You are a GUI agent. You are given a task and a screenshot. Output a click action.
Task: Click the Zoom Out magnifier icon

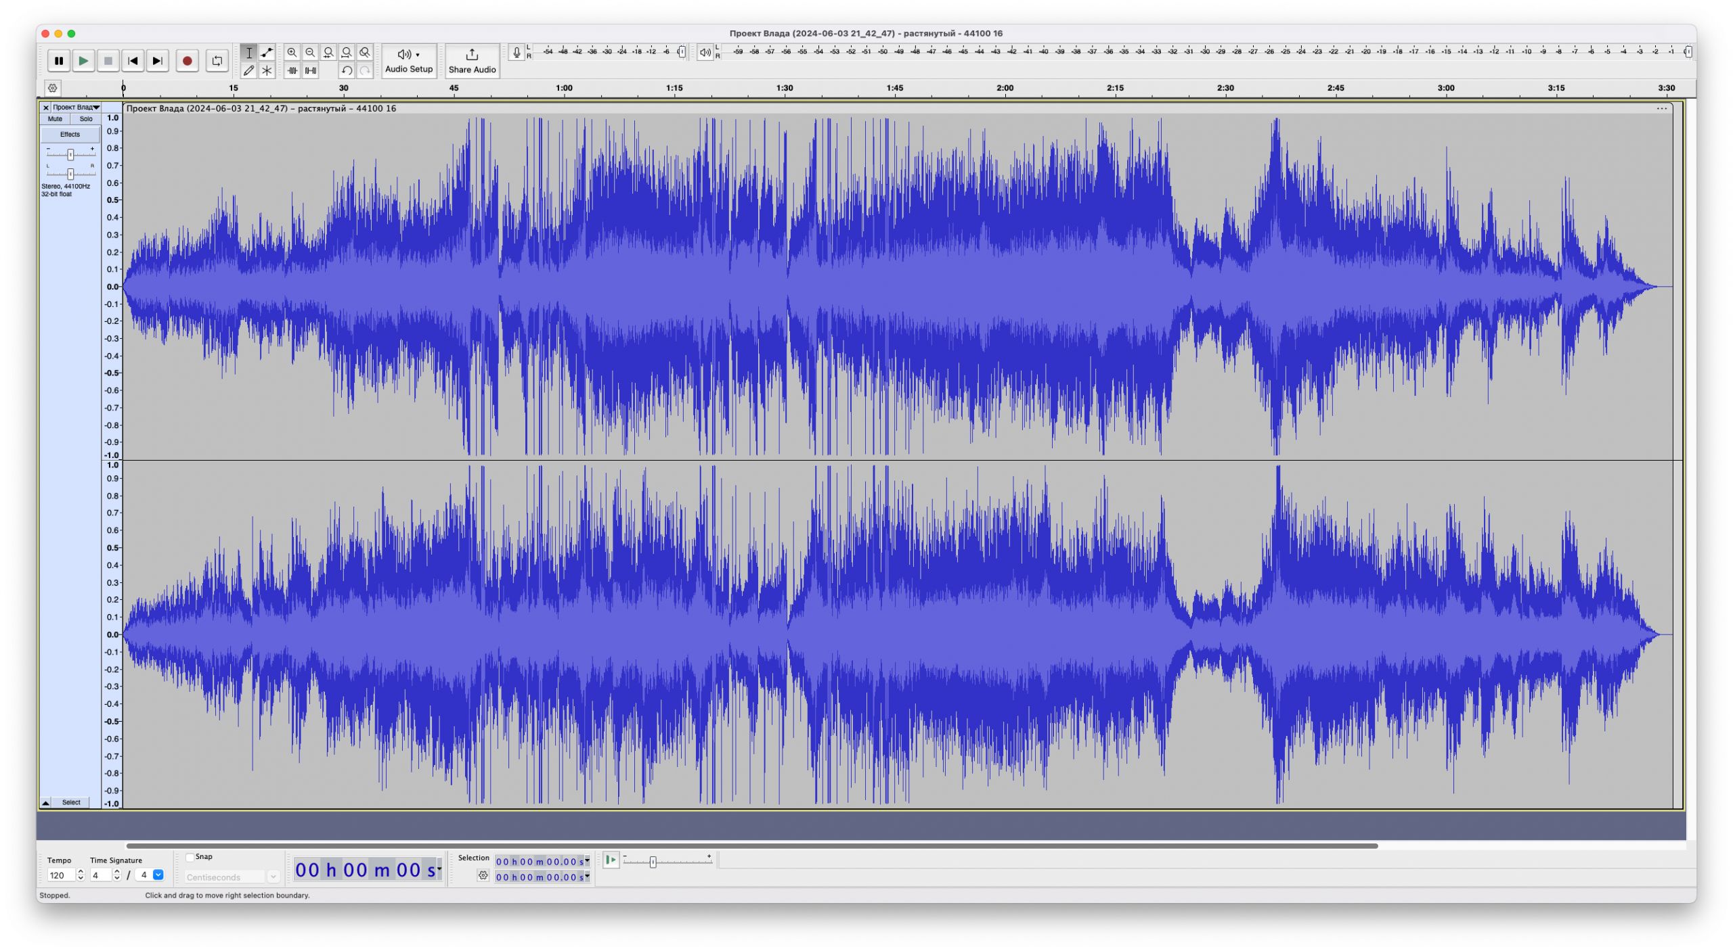[310, 53]
